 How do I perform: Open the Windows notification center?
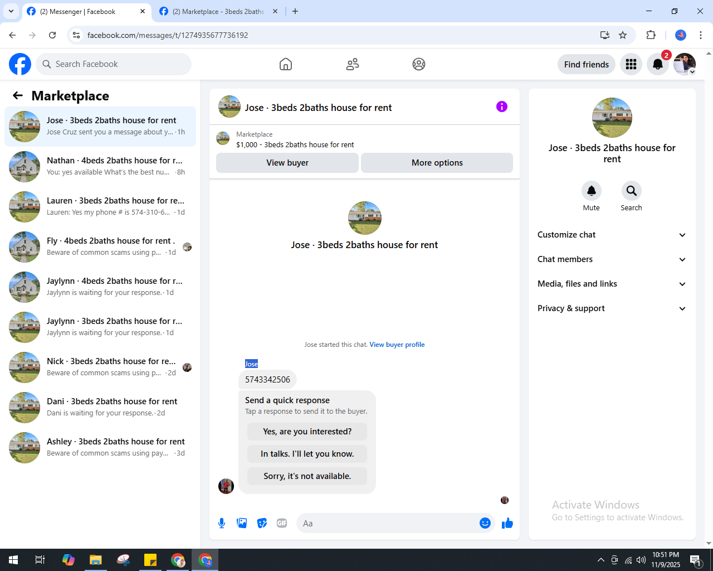pyautogui.click(x=695, y=560)
